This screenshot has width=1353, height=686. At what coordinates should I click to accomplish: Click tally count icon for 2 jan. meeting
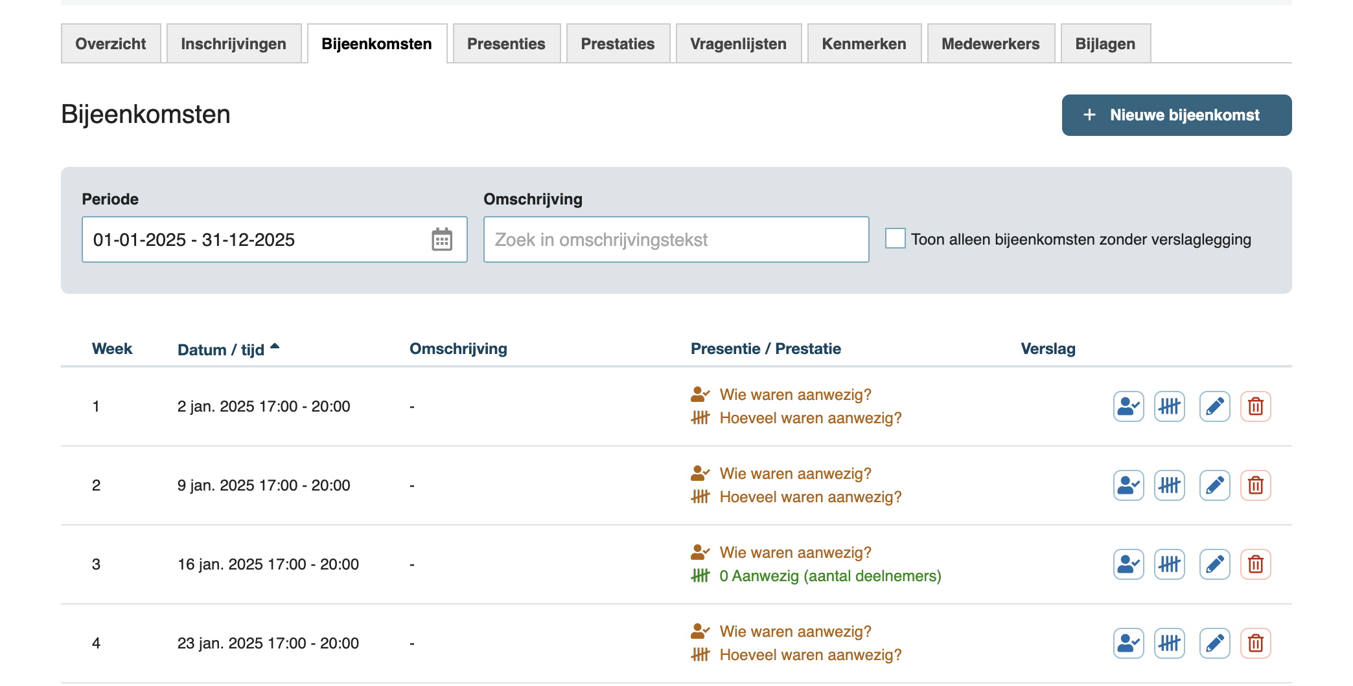pos(1169,406)
